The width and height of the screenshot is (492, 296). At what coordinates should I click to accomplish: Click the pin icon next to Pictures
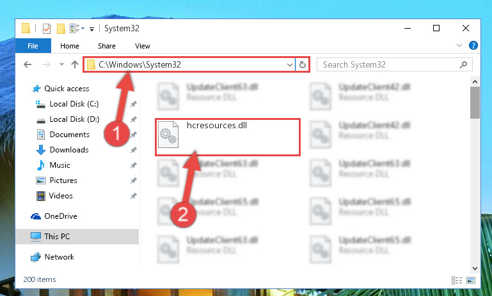pos(134,181)
